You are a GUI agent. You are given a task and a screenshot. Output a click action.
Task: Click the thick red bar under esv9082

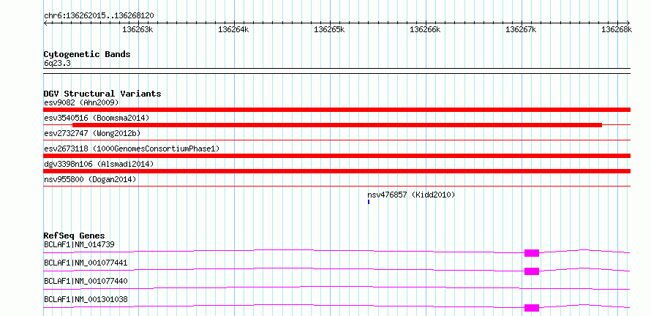click(x=337, y=110)
